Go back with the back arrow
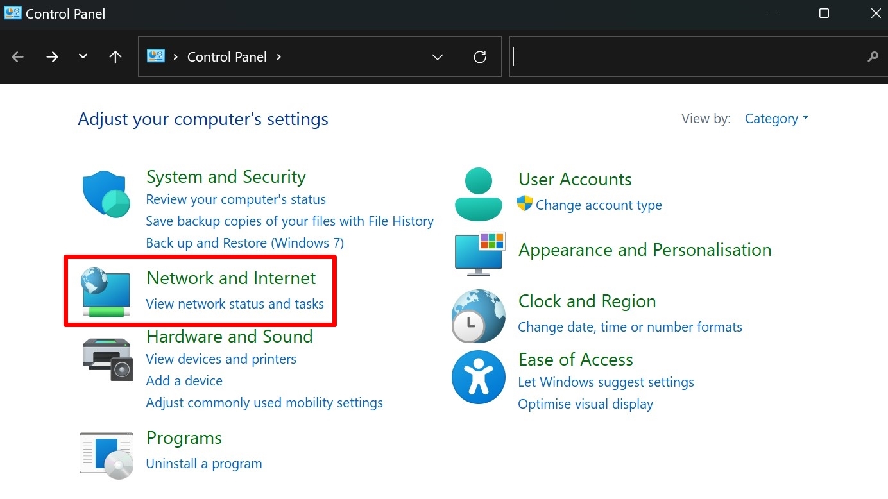This screenshot has width=888, height=499. (18, 57)
